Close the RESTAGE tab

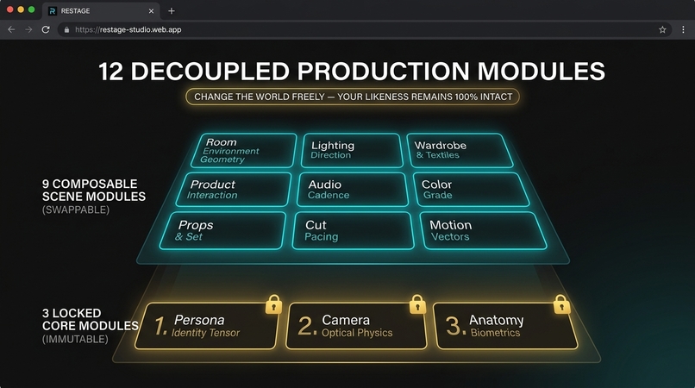[151, 11]
